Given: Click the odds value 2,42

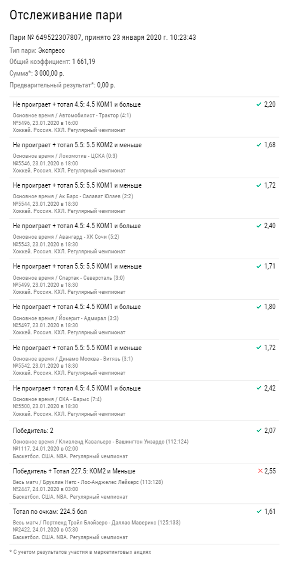Looking at the screenshot, I should click(270, 388).
